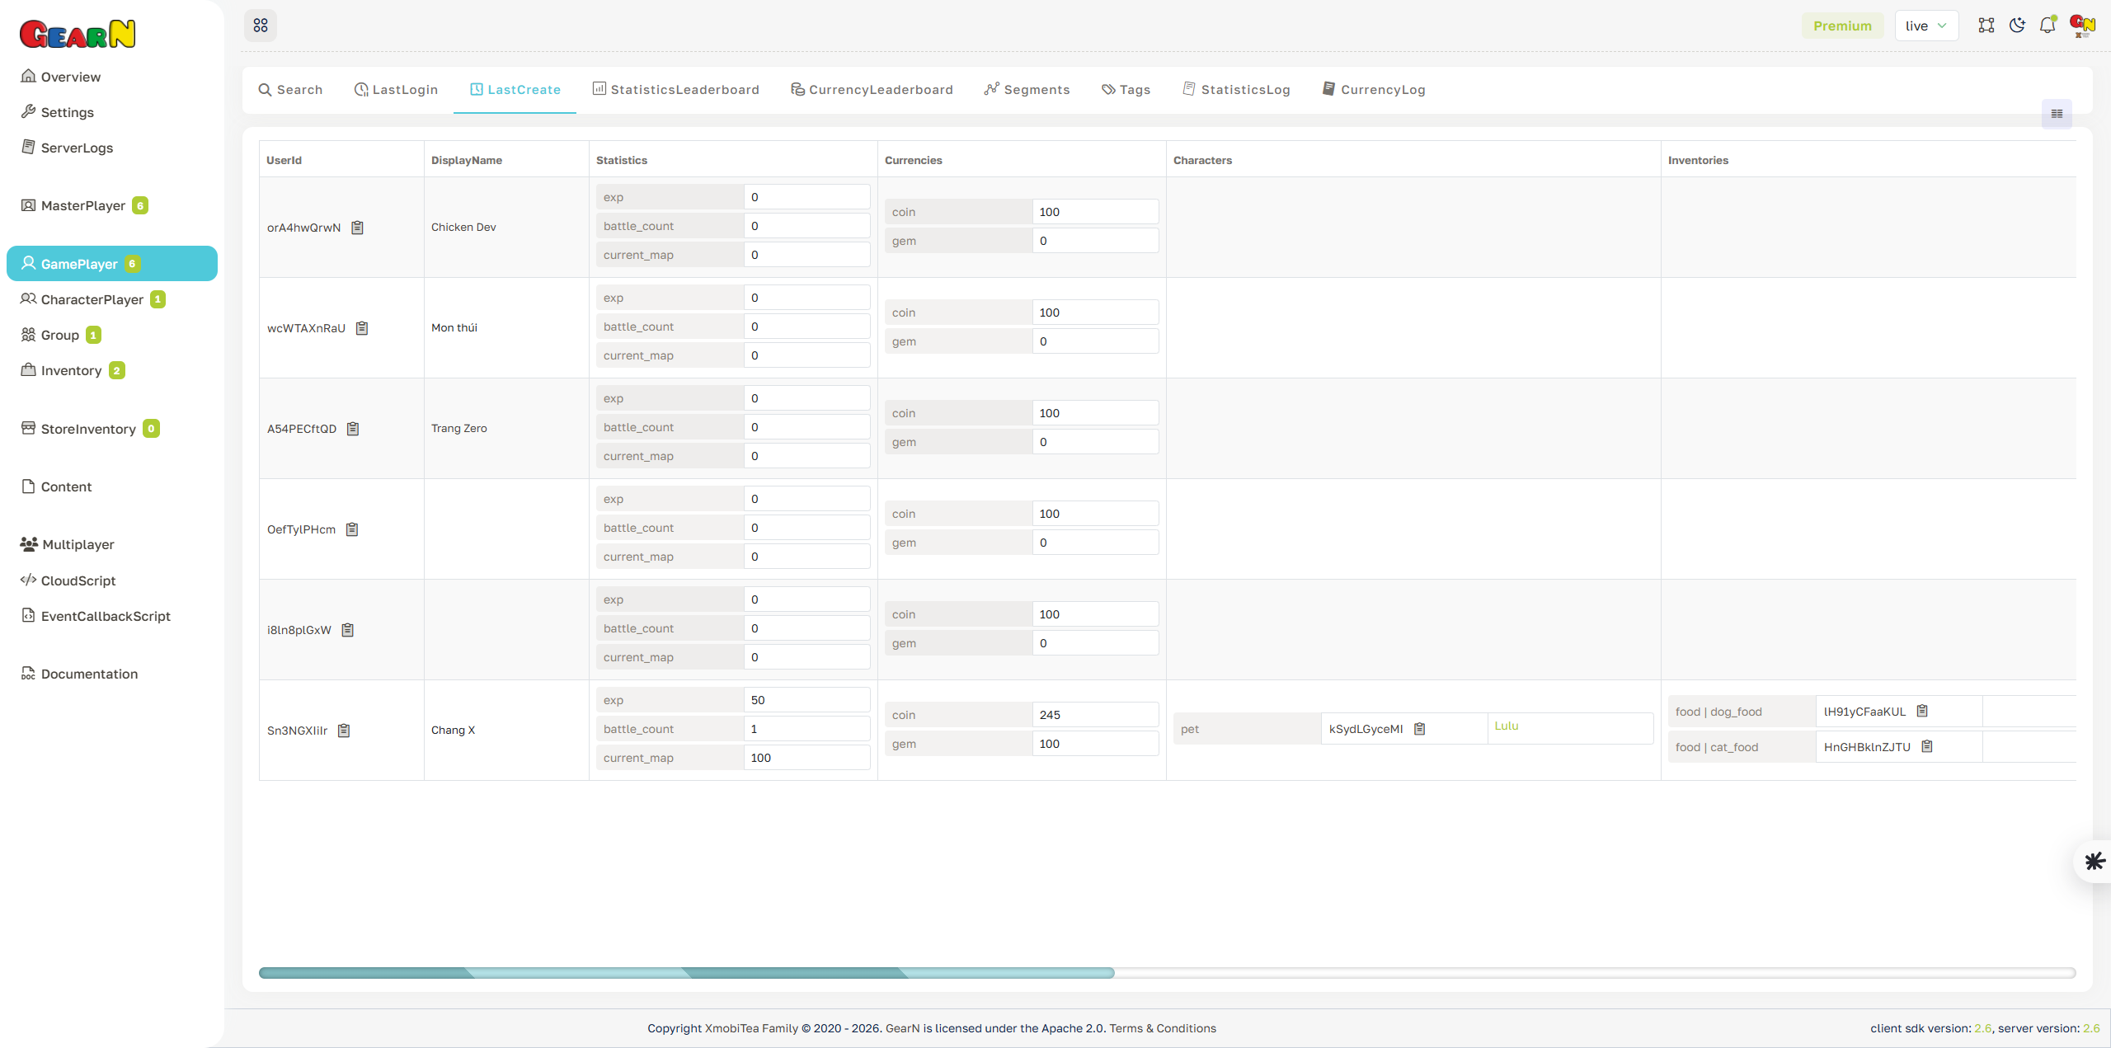Screen dimensions: 2111x1048
Task: Copy cat_food inventory ID HnGHBkInZJTU
Action: point(1927,745)
